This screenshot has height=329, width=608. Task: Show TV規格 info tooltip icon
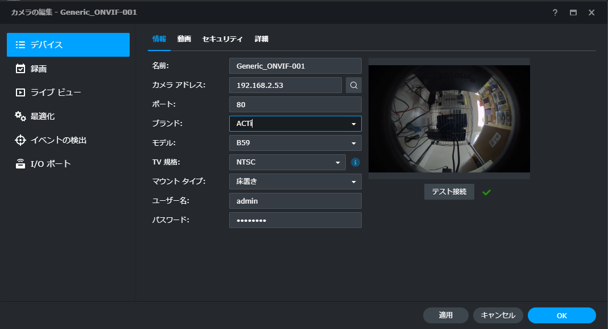tap(355, 162)
